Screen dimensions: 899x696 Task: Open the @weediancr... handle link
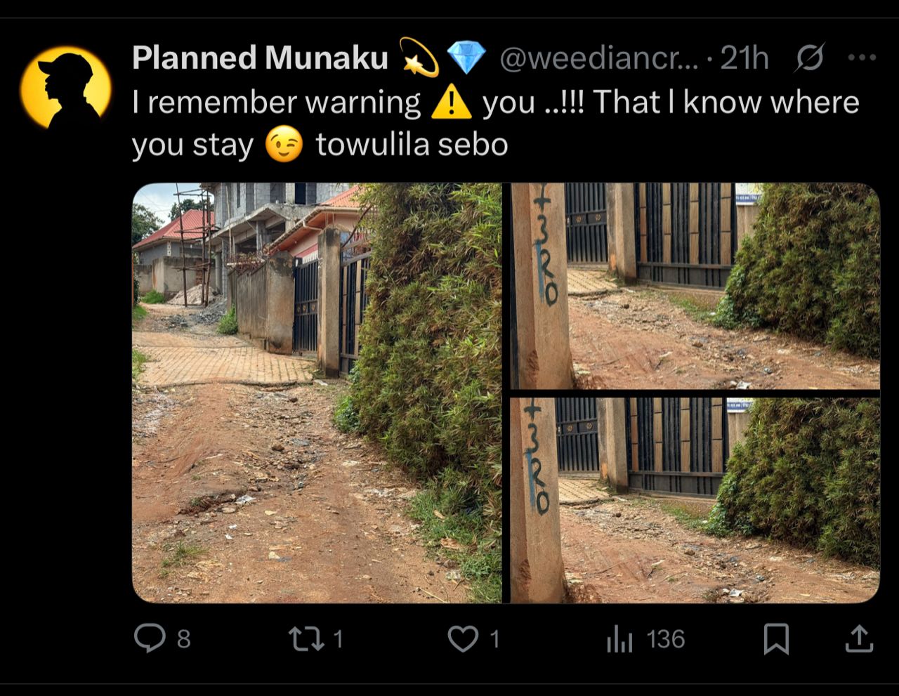click(x=599, y=58)
